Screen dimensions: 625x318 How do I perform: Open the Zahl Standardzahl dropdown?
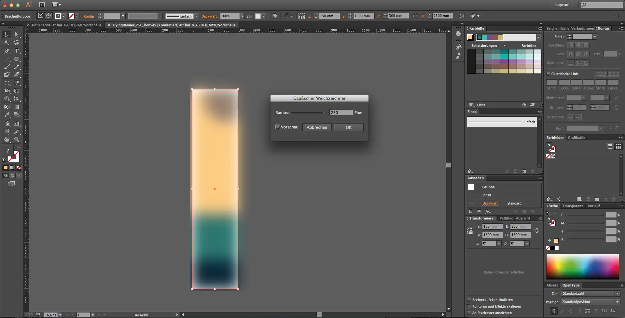pyautogui.click(x=590, y=293)
